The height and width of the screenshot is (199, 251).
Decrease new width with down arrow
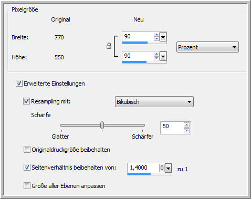(156, 39)
